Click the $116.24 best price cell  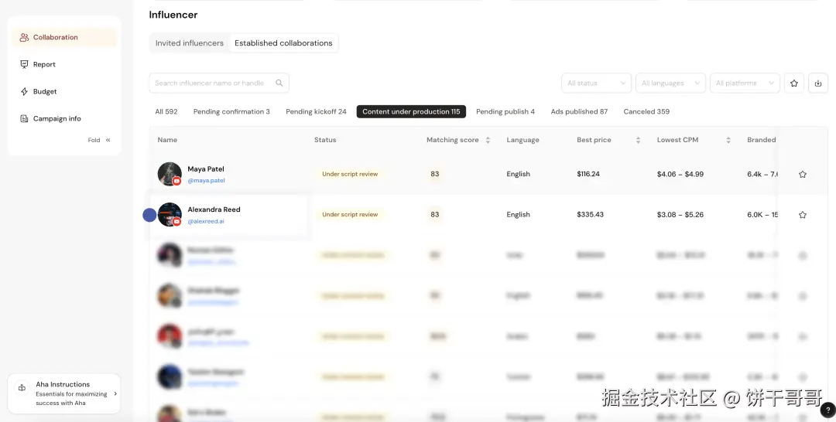pyautogui.click(x=588, y=174)
